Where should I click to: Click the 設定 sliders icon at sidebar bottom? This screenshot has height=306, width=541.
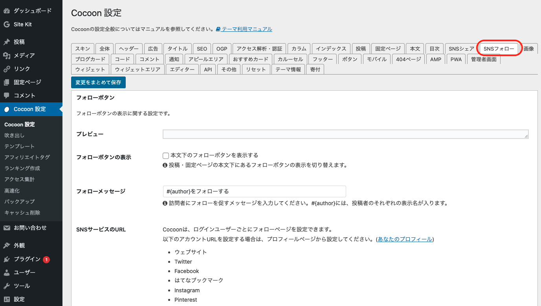coord(7,299)
